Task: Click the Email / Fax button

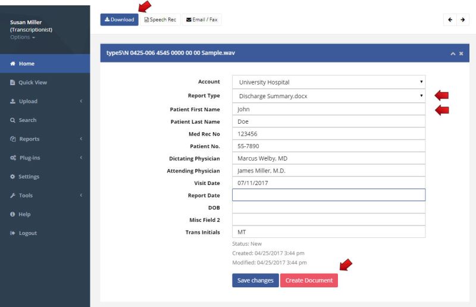Action: (x=201, y=20)
